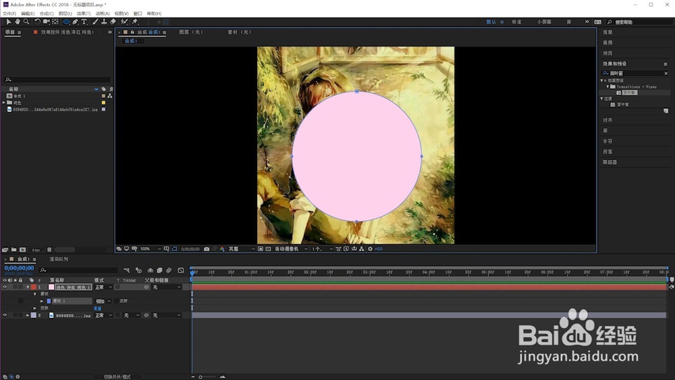Click the graph editor icon in timeline
The width and height of the screenshot is (675, 380).
pyautogui.click(x=181, y=270)
